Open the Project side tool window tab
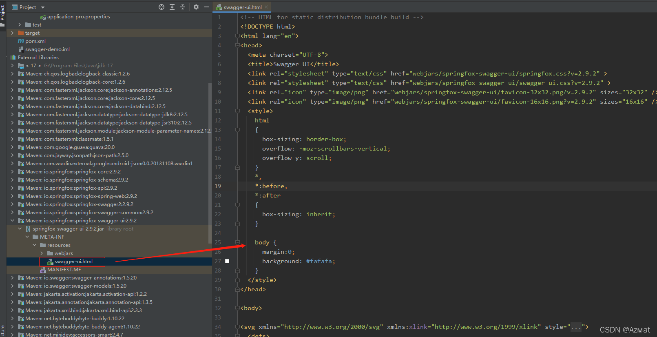 click(x=3, y=13)
